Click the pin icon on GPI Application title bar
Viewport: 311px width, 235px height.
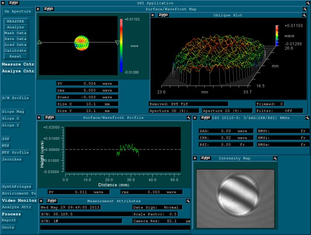click(307, 3)
